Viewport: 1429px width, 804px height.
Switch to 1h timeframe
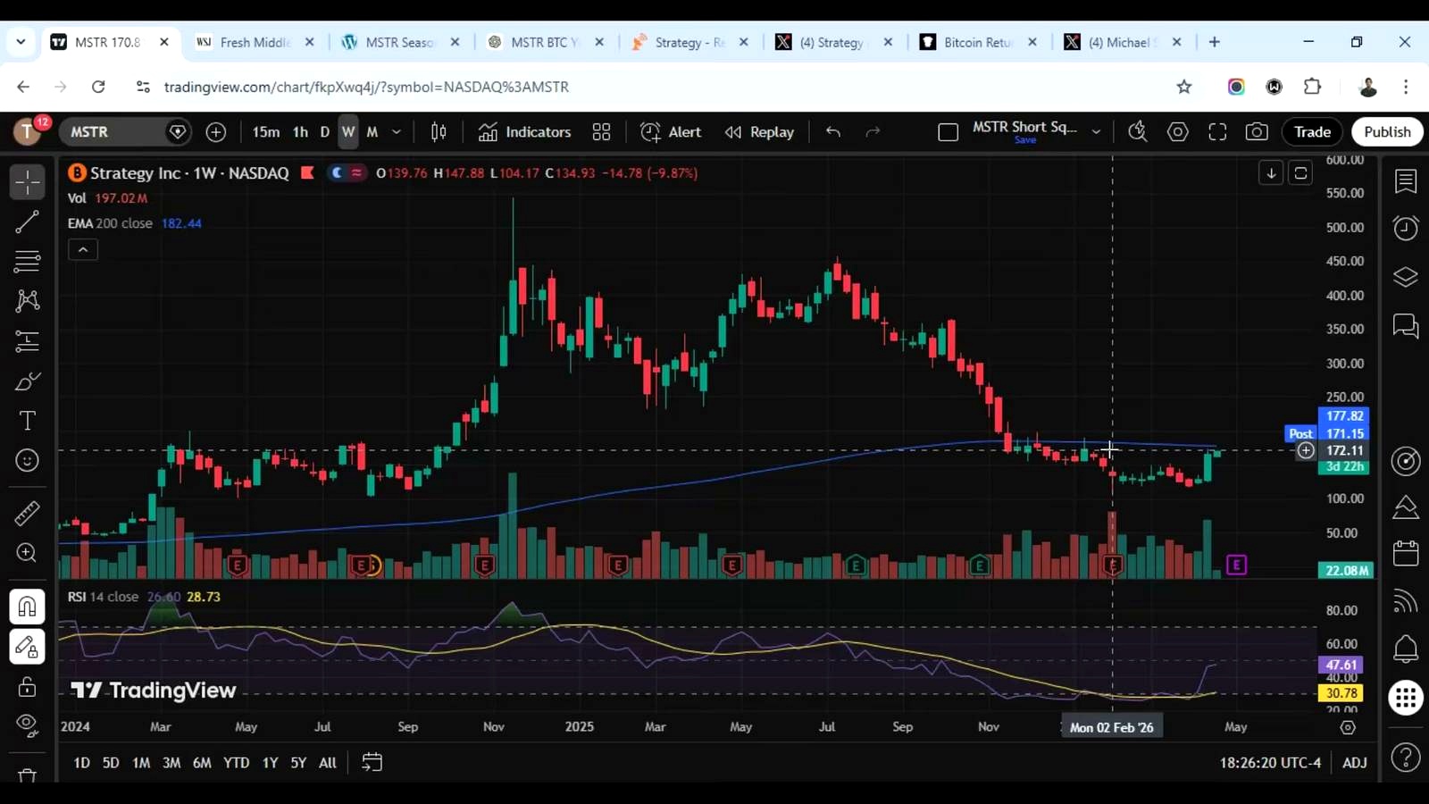click(300, 132)
